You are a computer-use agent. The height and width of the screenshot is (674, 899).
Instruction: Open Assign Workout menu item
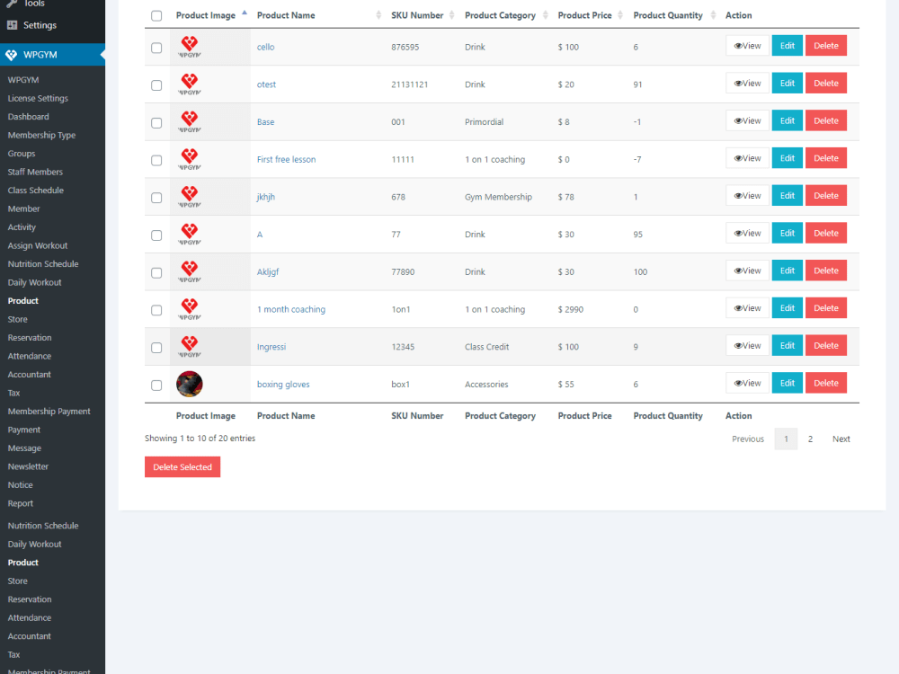[x=38, y=246]
